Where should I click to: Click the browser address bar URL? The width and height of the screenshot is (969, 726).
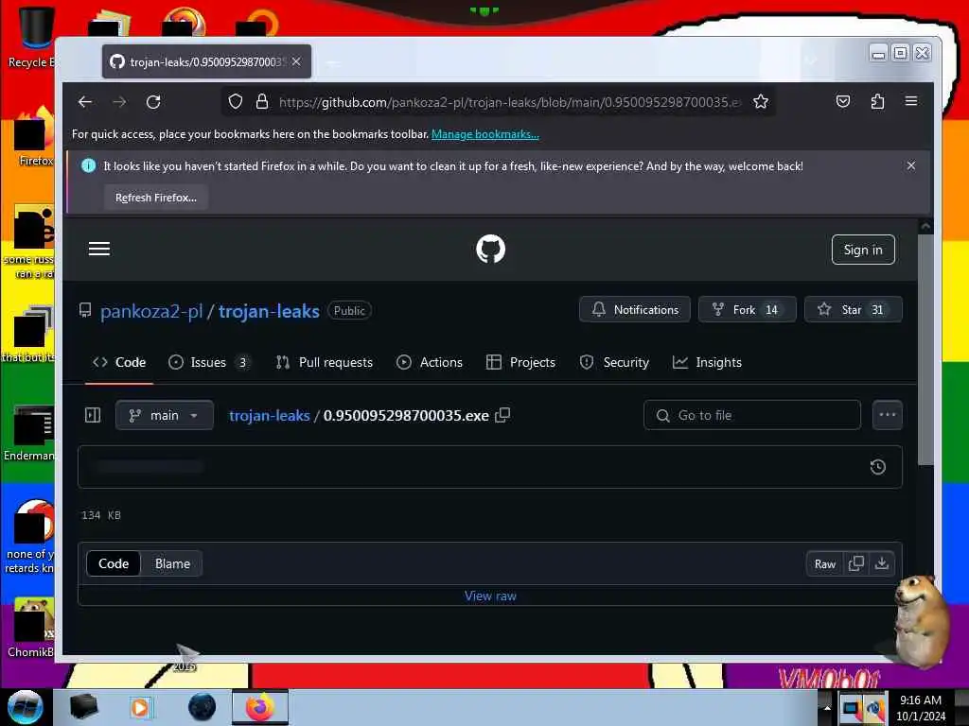coord(508,102)
